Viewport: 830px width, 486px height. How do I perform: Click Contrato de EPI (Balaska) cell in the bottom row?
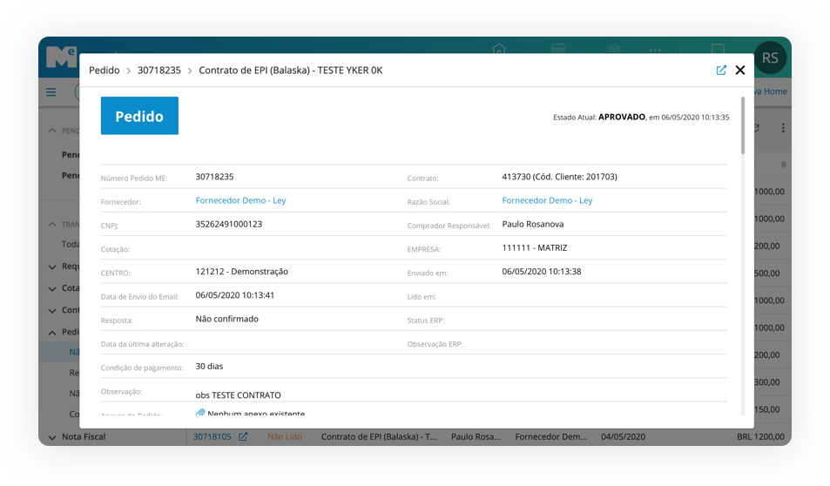(379, 436)
